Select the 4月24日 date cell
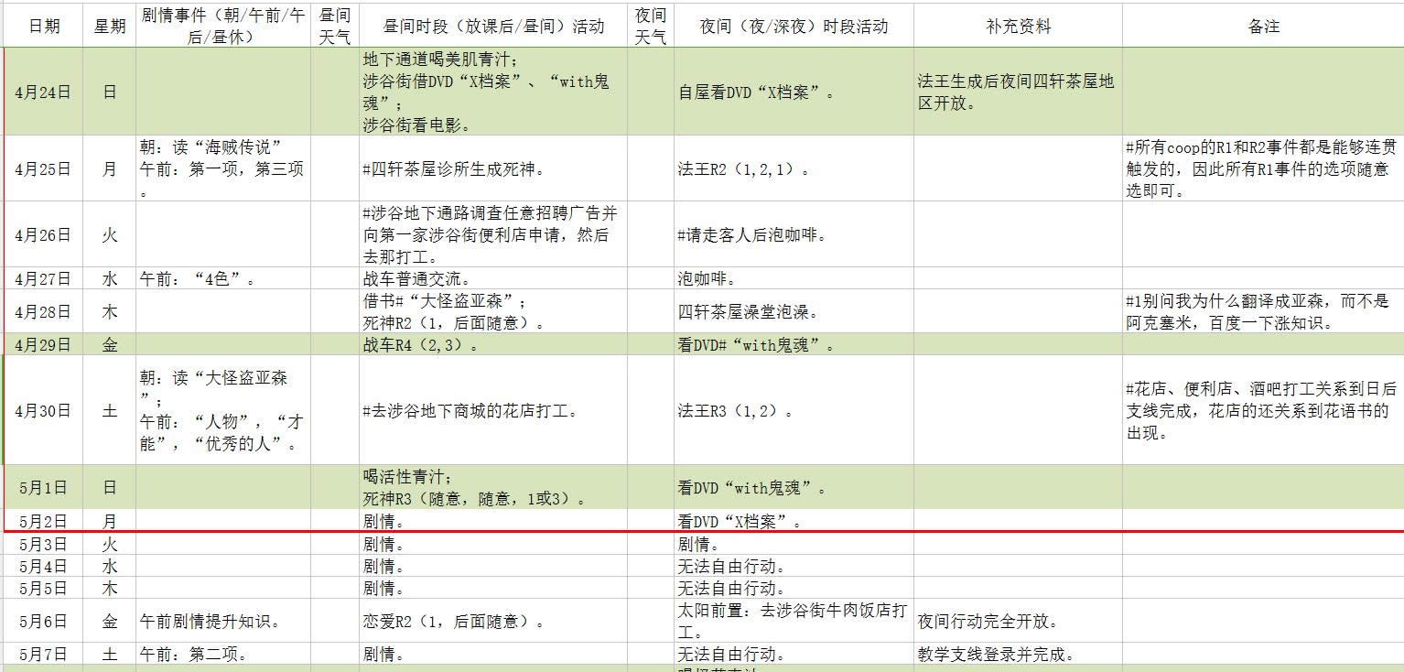 pyautogui.click(x=41, y=92)
